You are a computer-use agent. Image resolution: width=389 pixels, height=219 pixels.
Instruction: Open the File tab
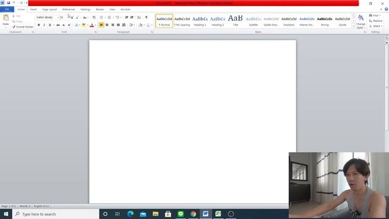7,9
